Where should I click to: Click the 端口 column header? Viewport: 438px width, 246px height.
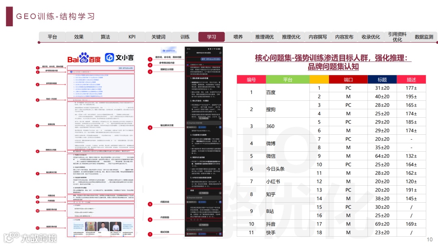pos(348,80)
